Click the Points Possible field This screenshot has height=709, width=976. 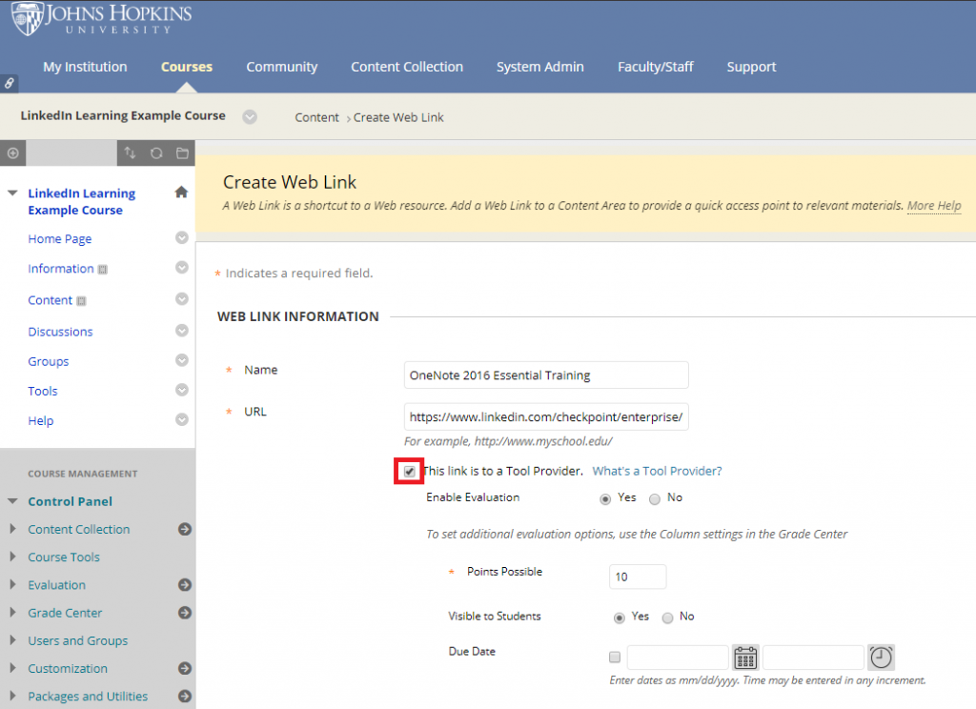tap(638, 577)
